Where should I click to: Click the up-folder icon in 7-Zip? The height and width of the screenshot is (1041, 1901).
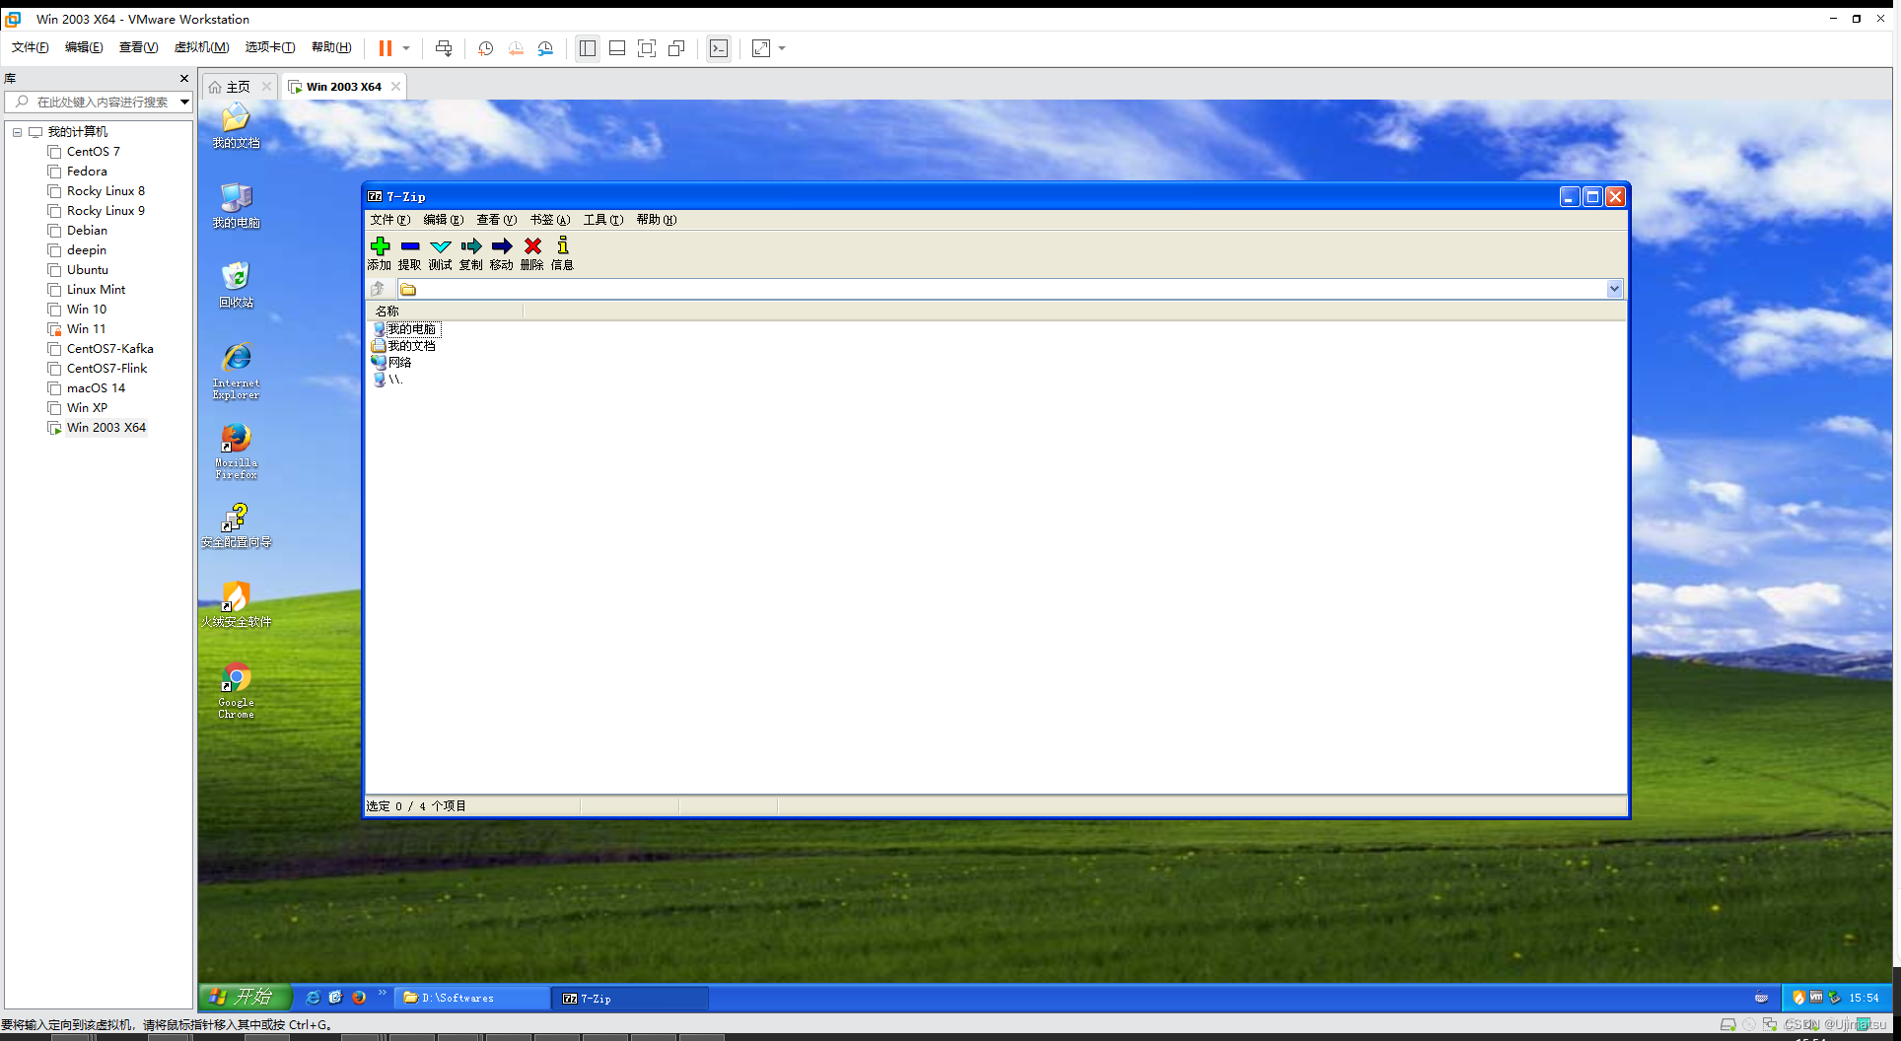click(x=378, y=289)
